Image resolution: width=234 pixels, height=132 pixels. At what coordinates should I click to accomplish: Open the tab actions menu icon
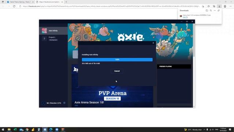[x=3, y=2]
